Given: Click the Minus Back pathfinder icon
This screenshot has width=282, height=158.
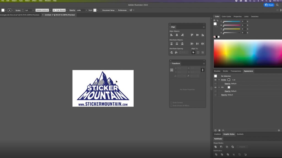Looking at the screenshot, I should point(245,154).
